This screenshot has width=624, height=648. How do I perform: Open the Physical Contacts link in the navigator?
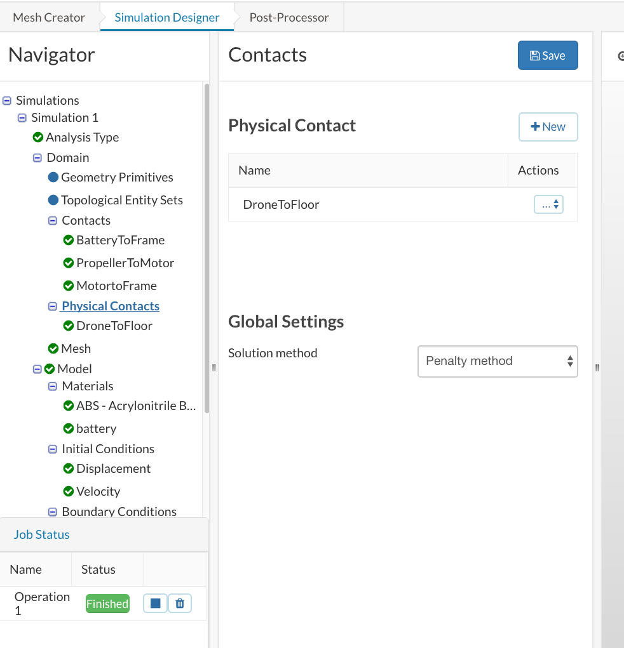coord(111,306)
